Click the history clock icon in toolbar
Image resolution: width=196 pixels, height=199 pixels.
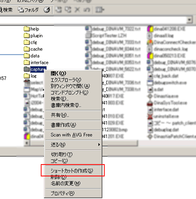[47, 10]
